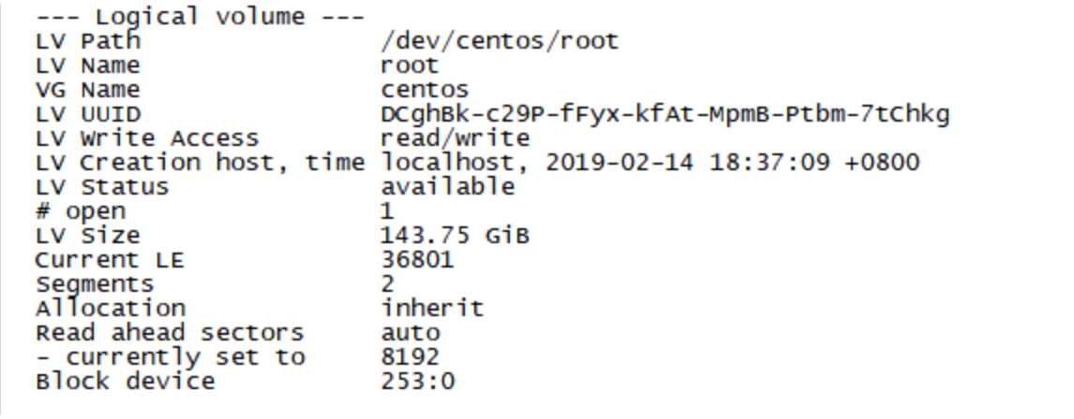Click the LV UUID label

click(87, 114)
